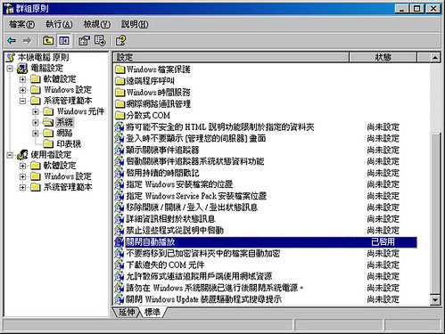Viewport: 445px width, 334px height.
Task: Click the Export List toolbar icon
Action: (100, 40)
